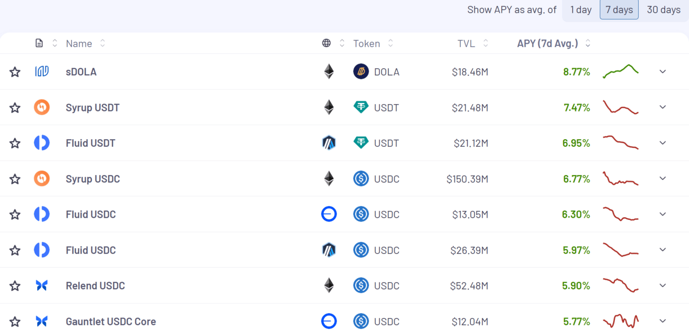689x333 pixels.
Task: Select the 1 day APY average tab
Action: [x=581, y=10]
